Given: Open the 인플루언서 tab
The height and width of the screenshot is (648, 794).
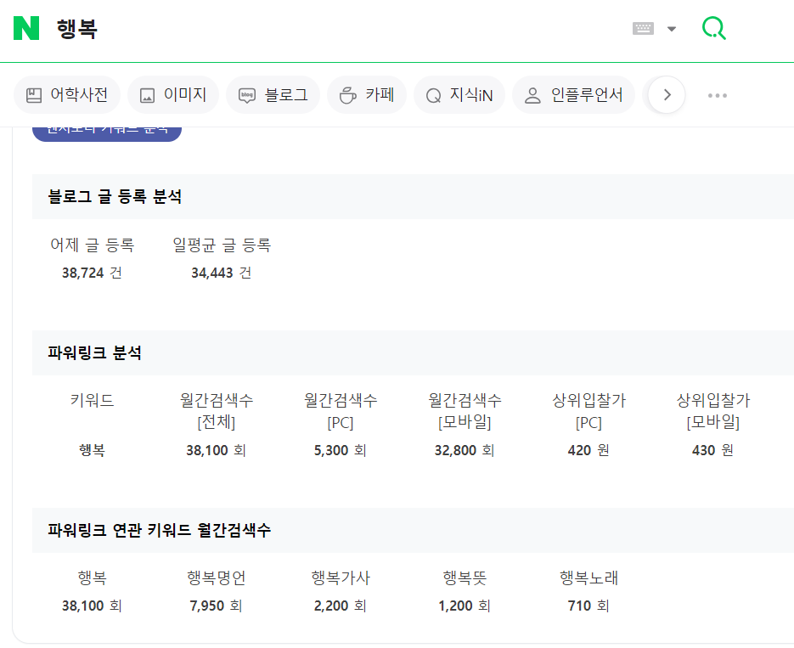Looking at the screenshot, I should (573, 95).
